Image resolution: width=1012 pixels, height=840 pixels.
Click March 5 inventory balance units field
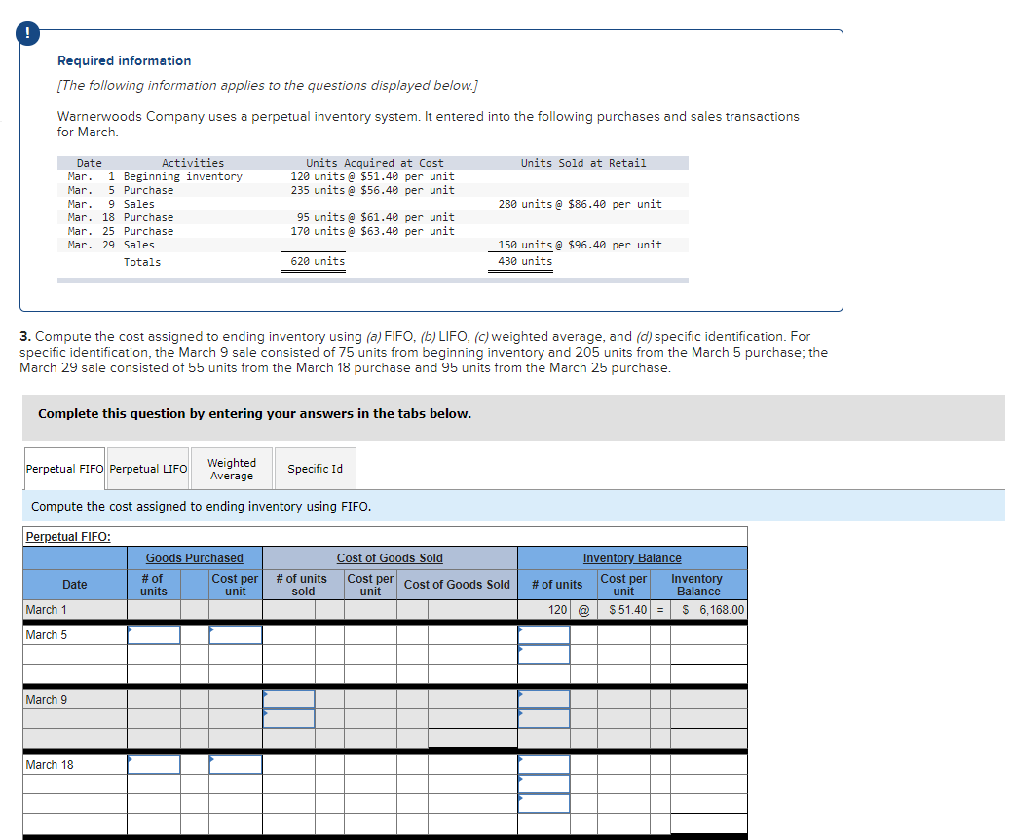[x=543, y=634]
